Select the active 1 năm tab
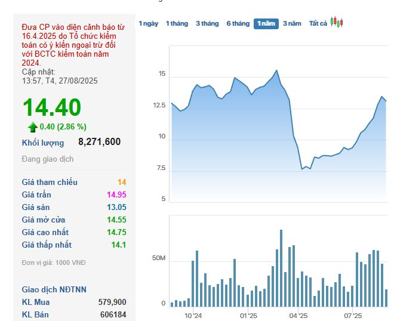Viewport: 394px width, 321px height. [266, 24]
